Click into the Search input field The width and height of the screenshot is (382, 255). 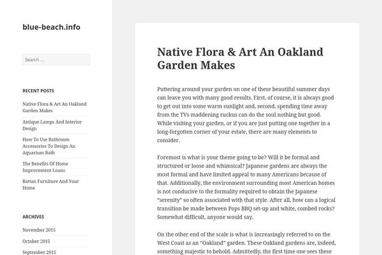56,59
